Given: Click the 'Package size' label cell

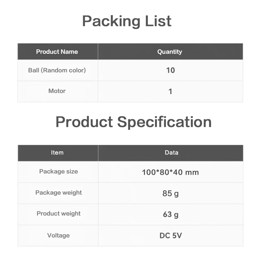Looking at the screenshot, I should pos(59,172).
